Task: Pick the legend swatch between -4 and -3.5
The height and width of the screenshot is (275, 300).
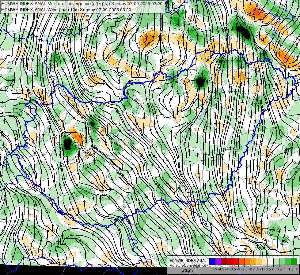Action: [x=230, y=262]
